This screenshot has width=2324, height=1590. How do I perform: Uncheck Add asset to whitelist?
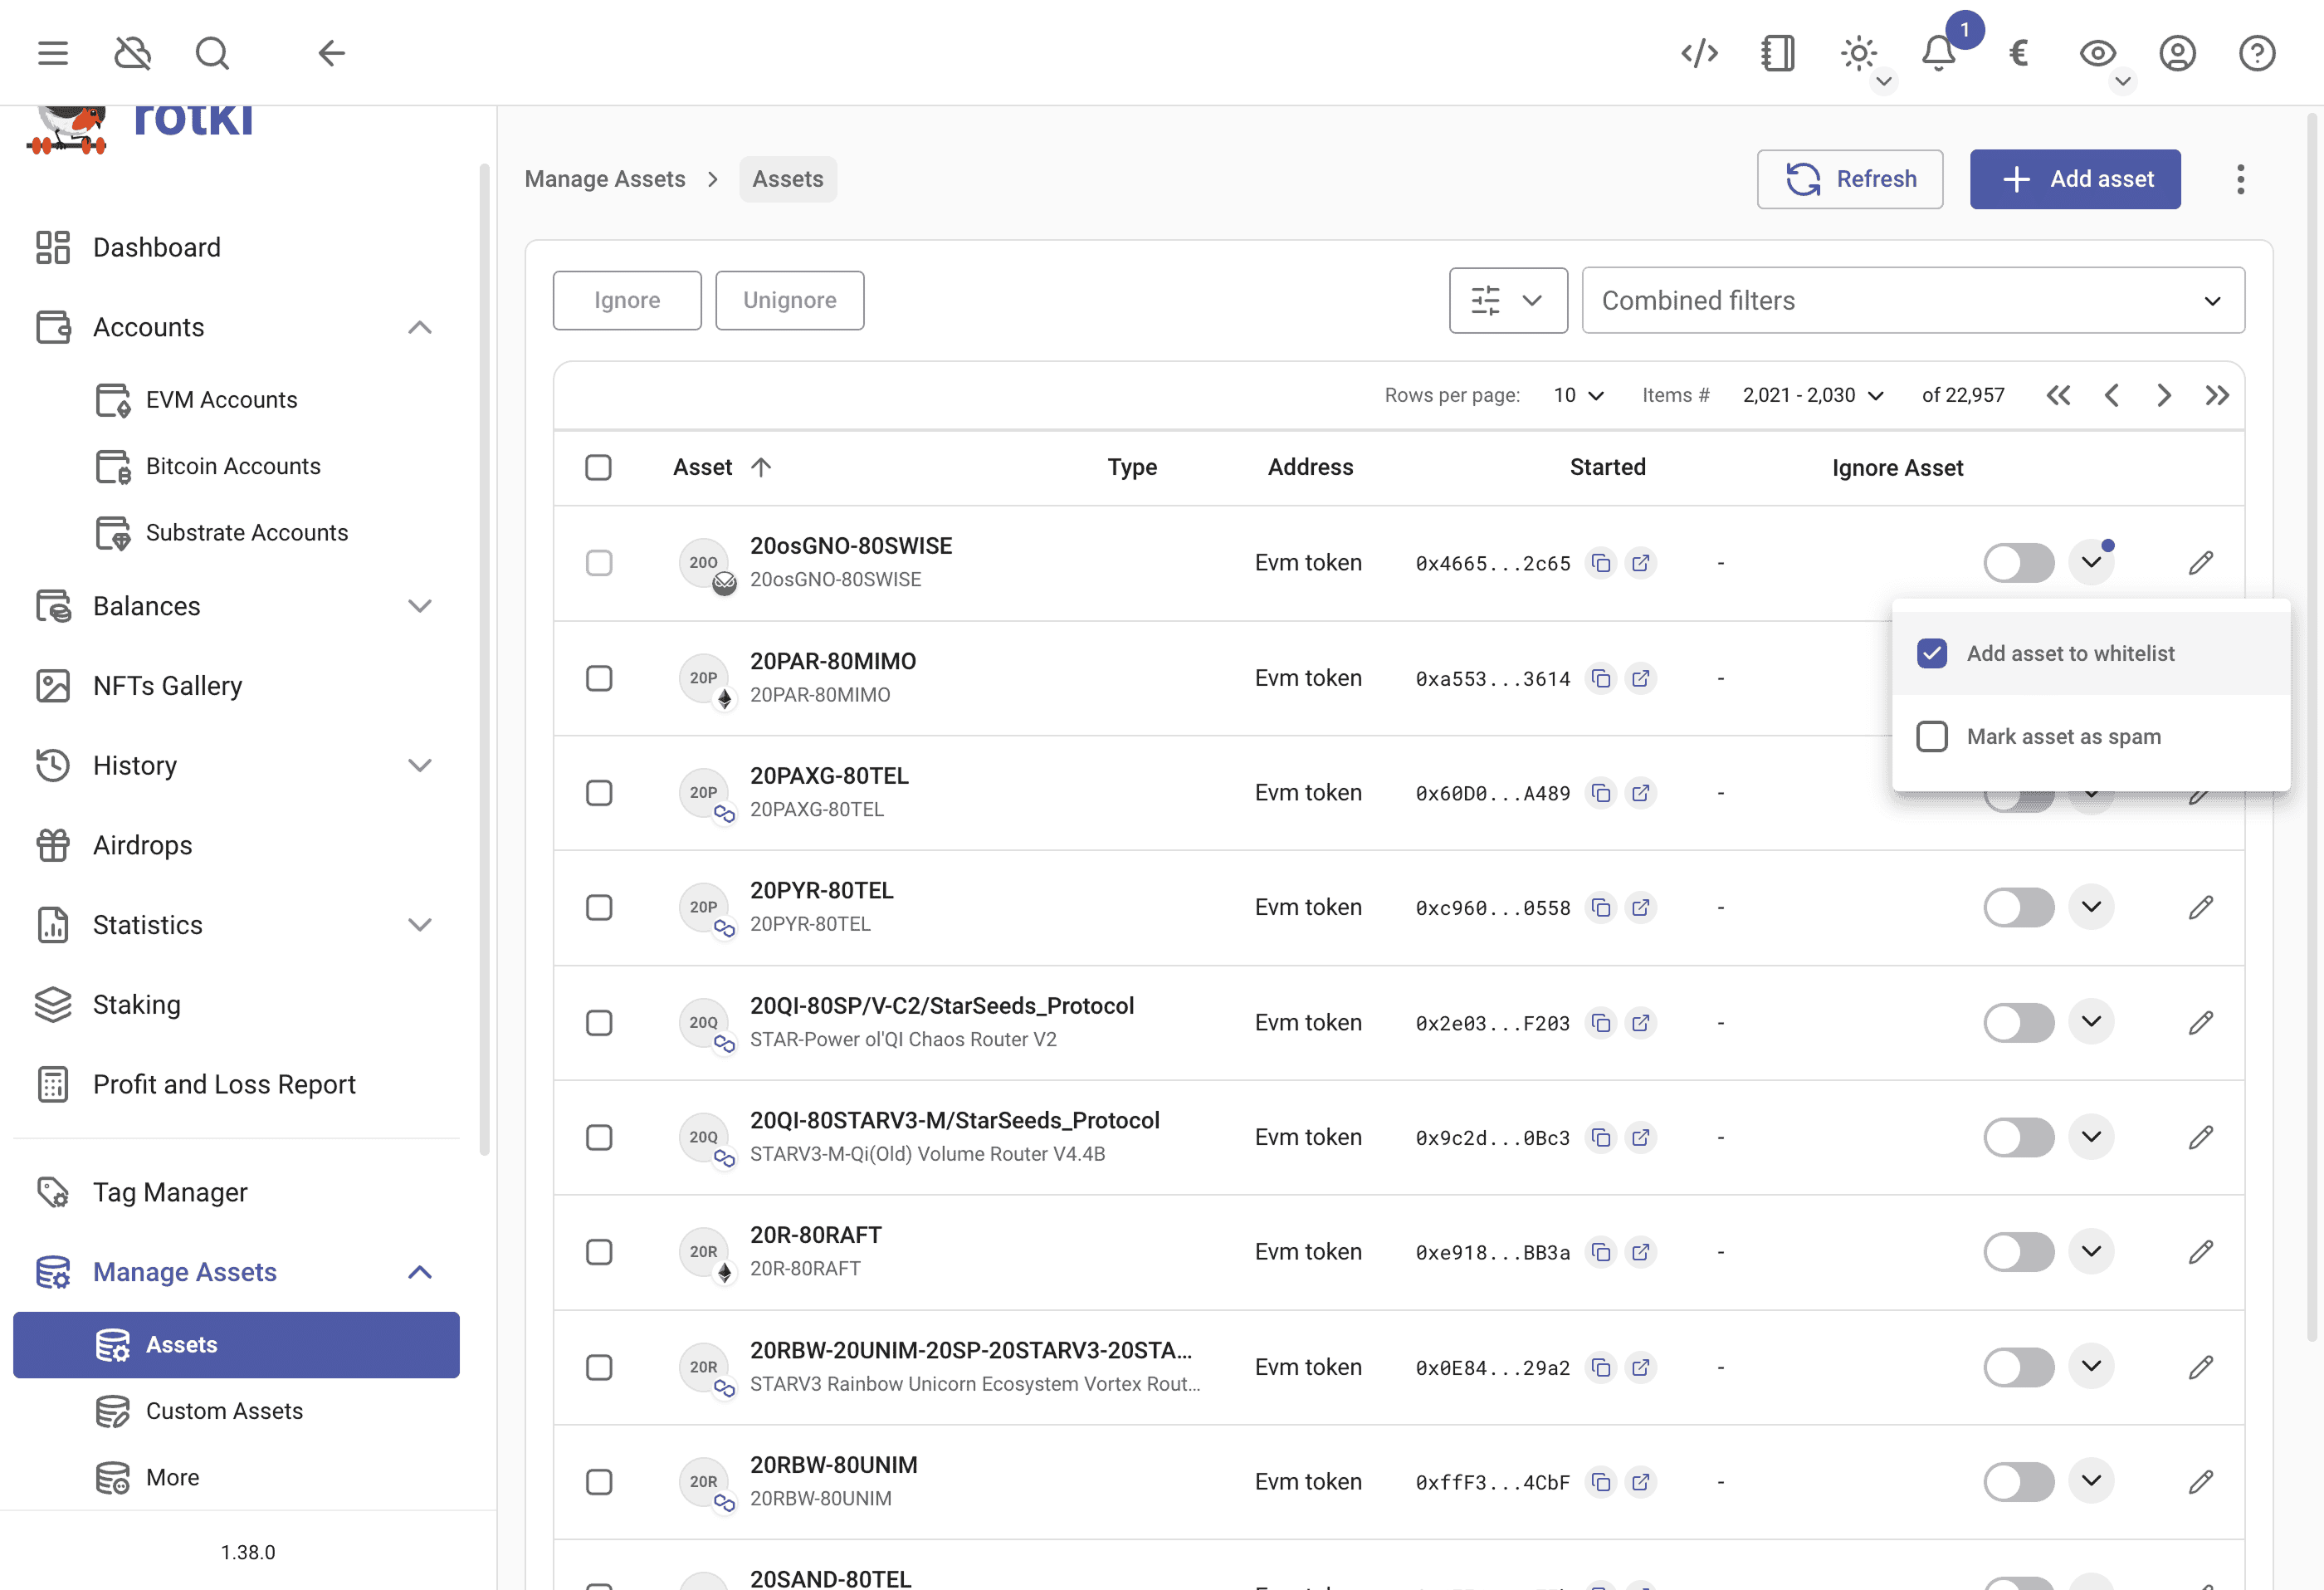tap(1932, 653)
